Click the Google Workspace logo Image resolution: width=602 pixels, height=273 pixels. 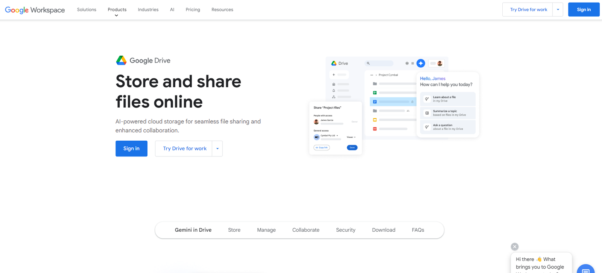click(35, 10)
